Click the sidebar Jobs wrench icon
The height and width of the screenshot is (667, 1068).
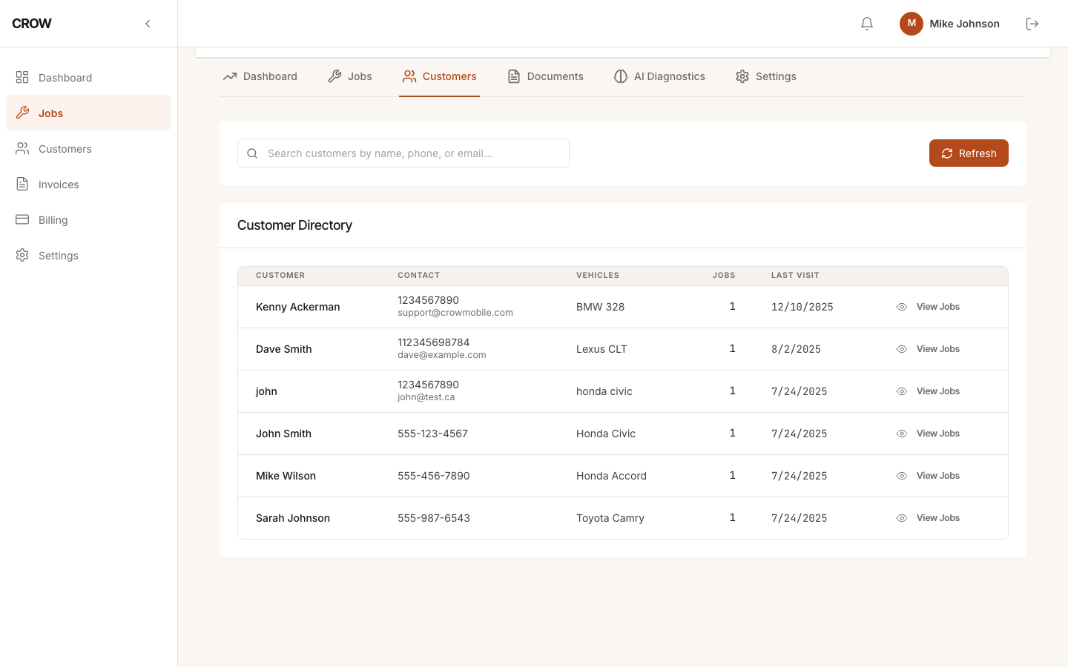[22, 113]
